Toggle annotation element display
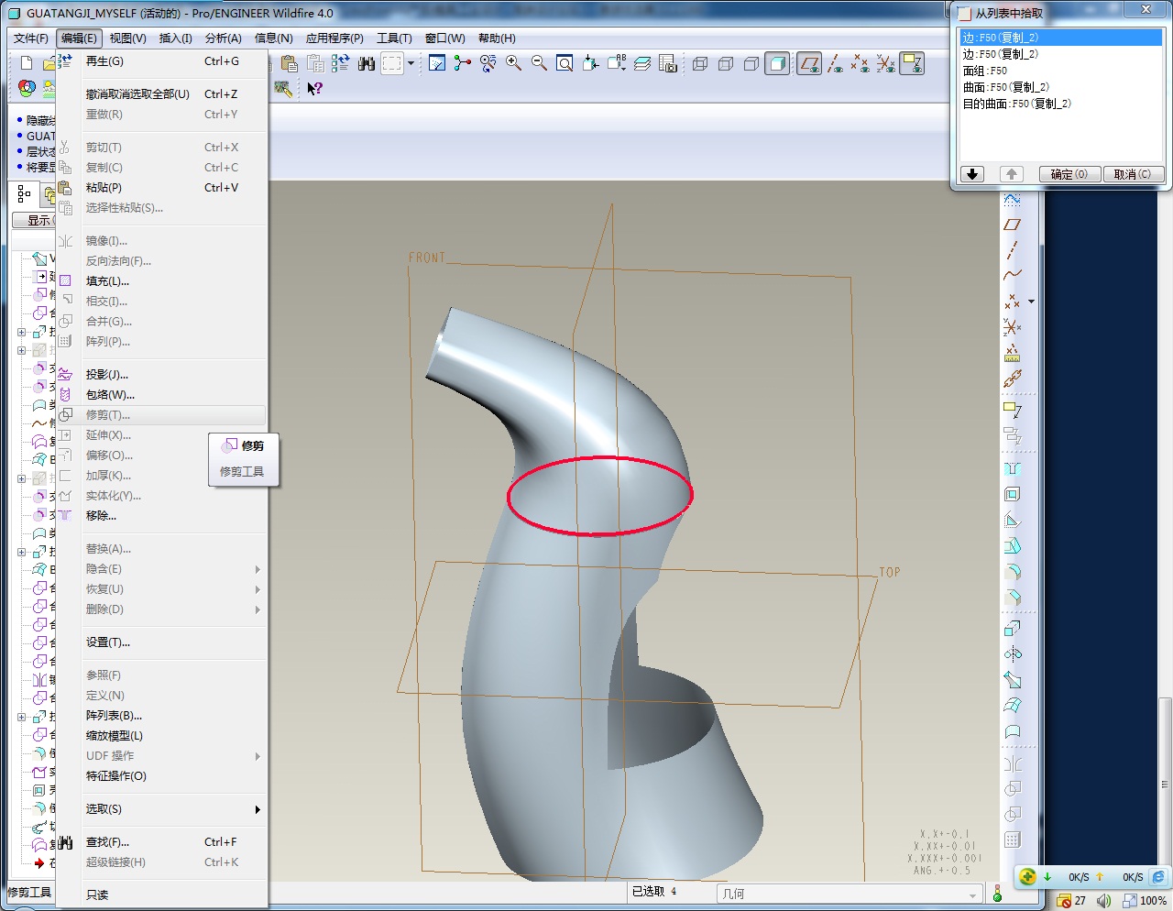Screen dimensions: 1173x911 tap(912, 63)
